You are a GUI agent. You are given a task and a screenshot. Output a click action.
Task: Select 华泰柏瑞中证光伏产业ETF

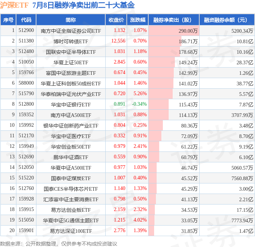coord(71,94)
